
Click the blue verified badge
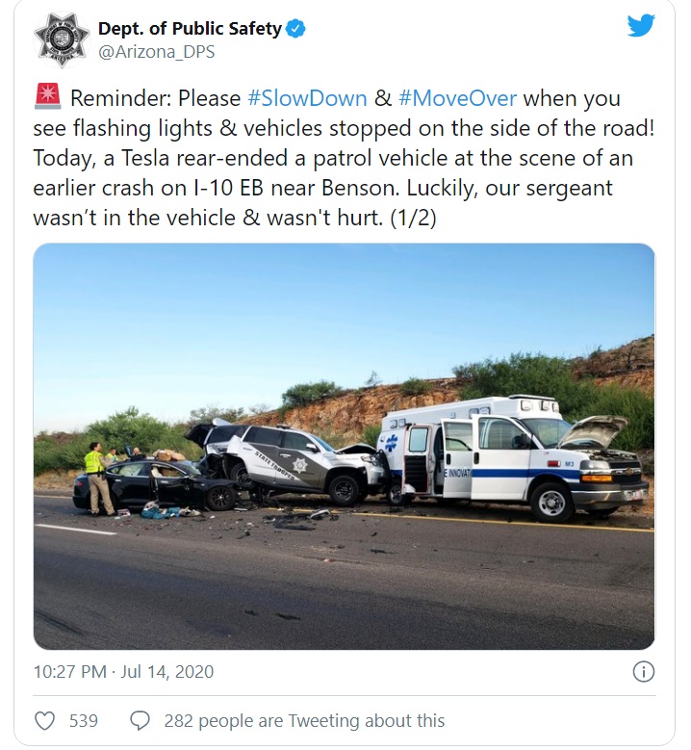(296, 29)
